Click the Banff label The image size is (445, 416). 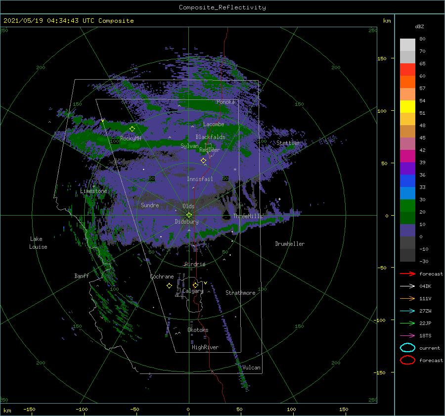[82, 276]
